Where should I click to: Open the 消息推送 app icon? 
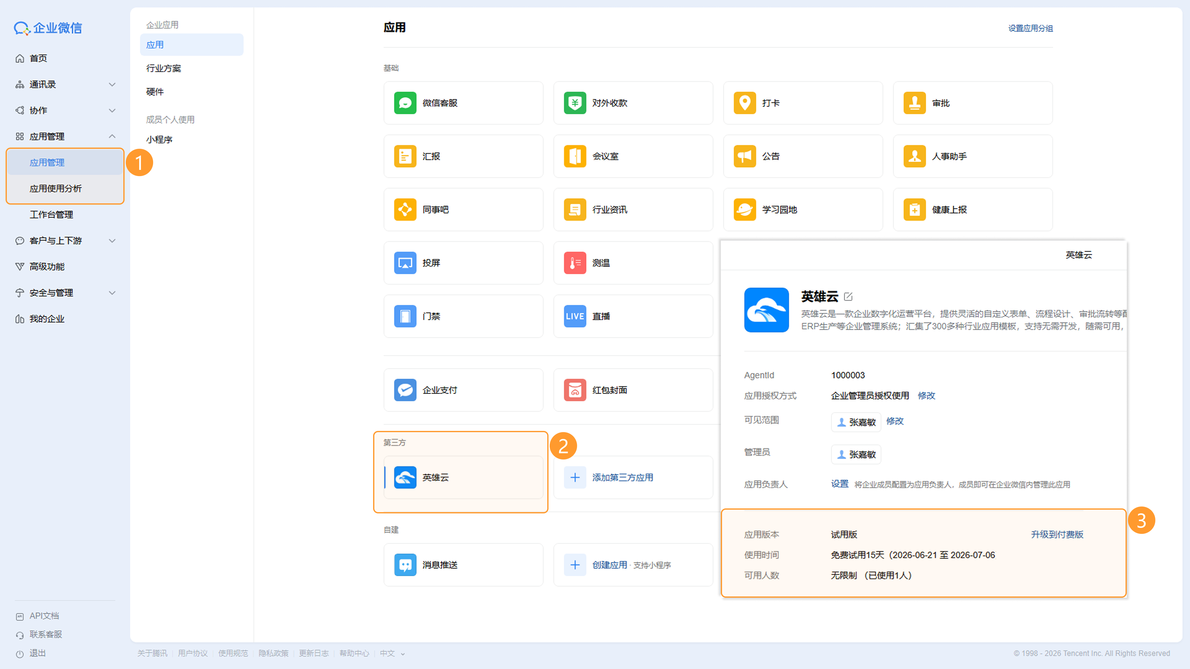[x=405, y=565]
